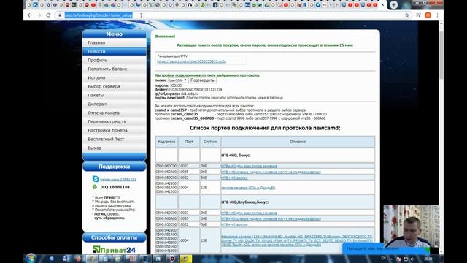Click the browser forward arrow
The image size is (467, 263).
coord(39,15)
